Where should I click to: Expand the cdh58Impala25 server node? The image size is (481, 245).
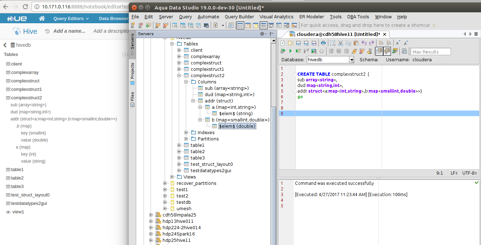[151, 215]
